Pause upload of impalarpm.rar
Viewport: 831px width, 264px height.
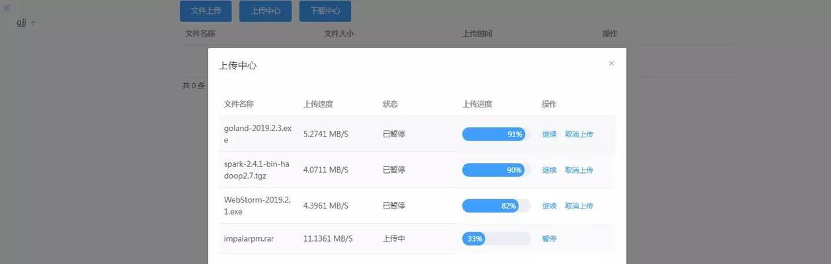[549, 238]
